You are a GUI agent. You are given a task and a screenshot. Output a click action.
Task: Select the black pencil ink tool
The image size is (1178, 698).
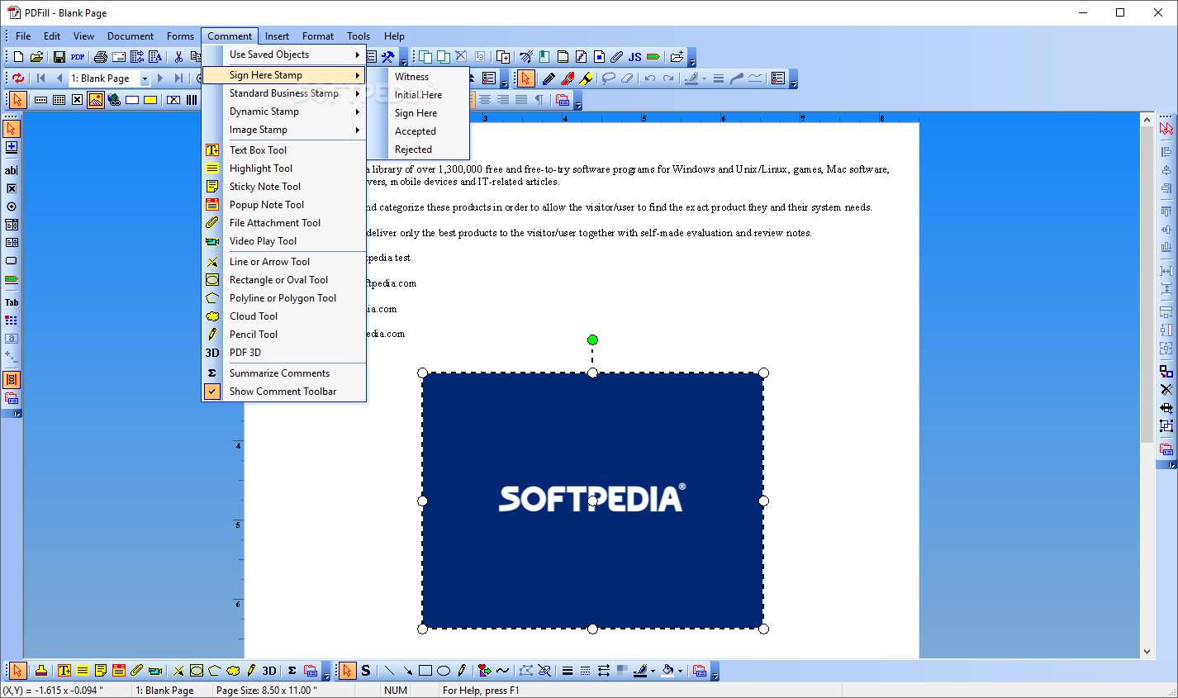click(549, 78)
